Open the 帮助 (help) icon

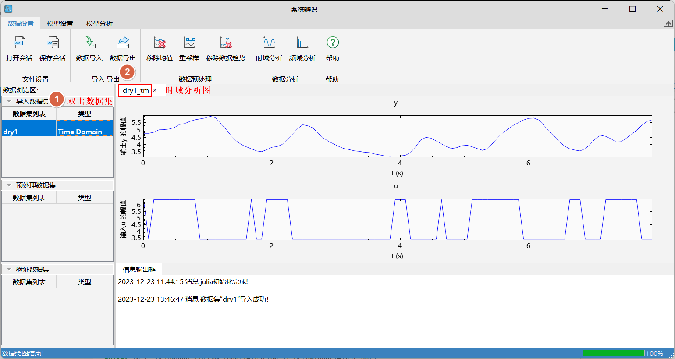(333, 43)
